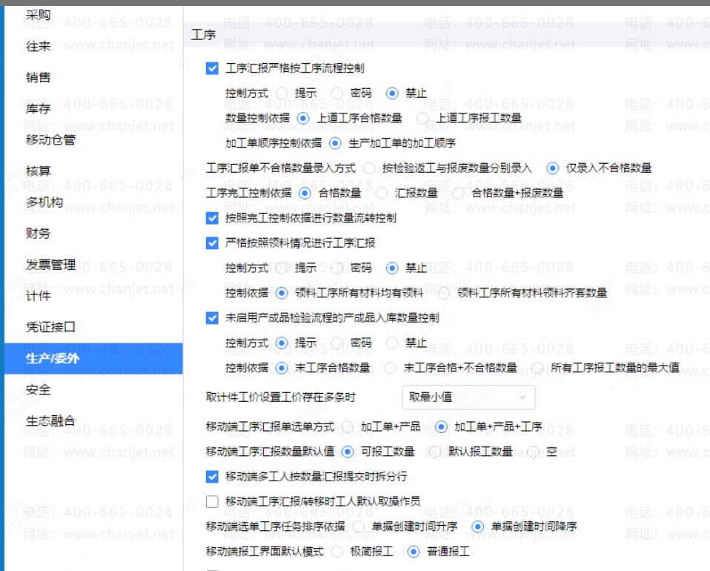710x571 pixels.
Task: Enable 移动端工序汇报/转移时工人默认取操作员 checkbox
Action: pyautogui.click(x=212, y=501)
